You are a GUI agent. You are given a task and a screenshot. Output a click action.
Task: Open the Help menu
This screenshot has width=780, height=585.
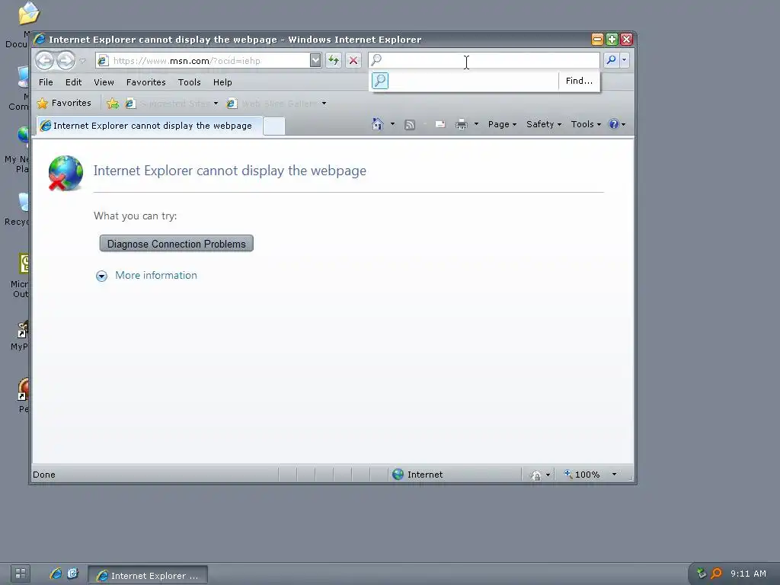222,82
